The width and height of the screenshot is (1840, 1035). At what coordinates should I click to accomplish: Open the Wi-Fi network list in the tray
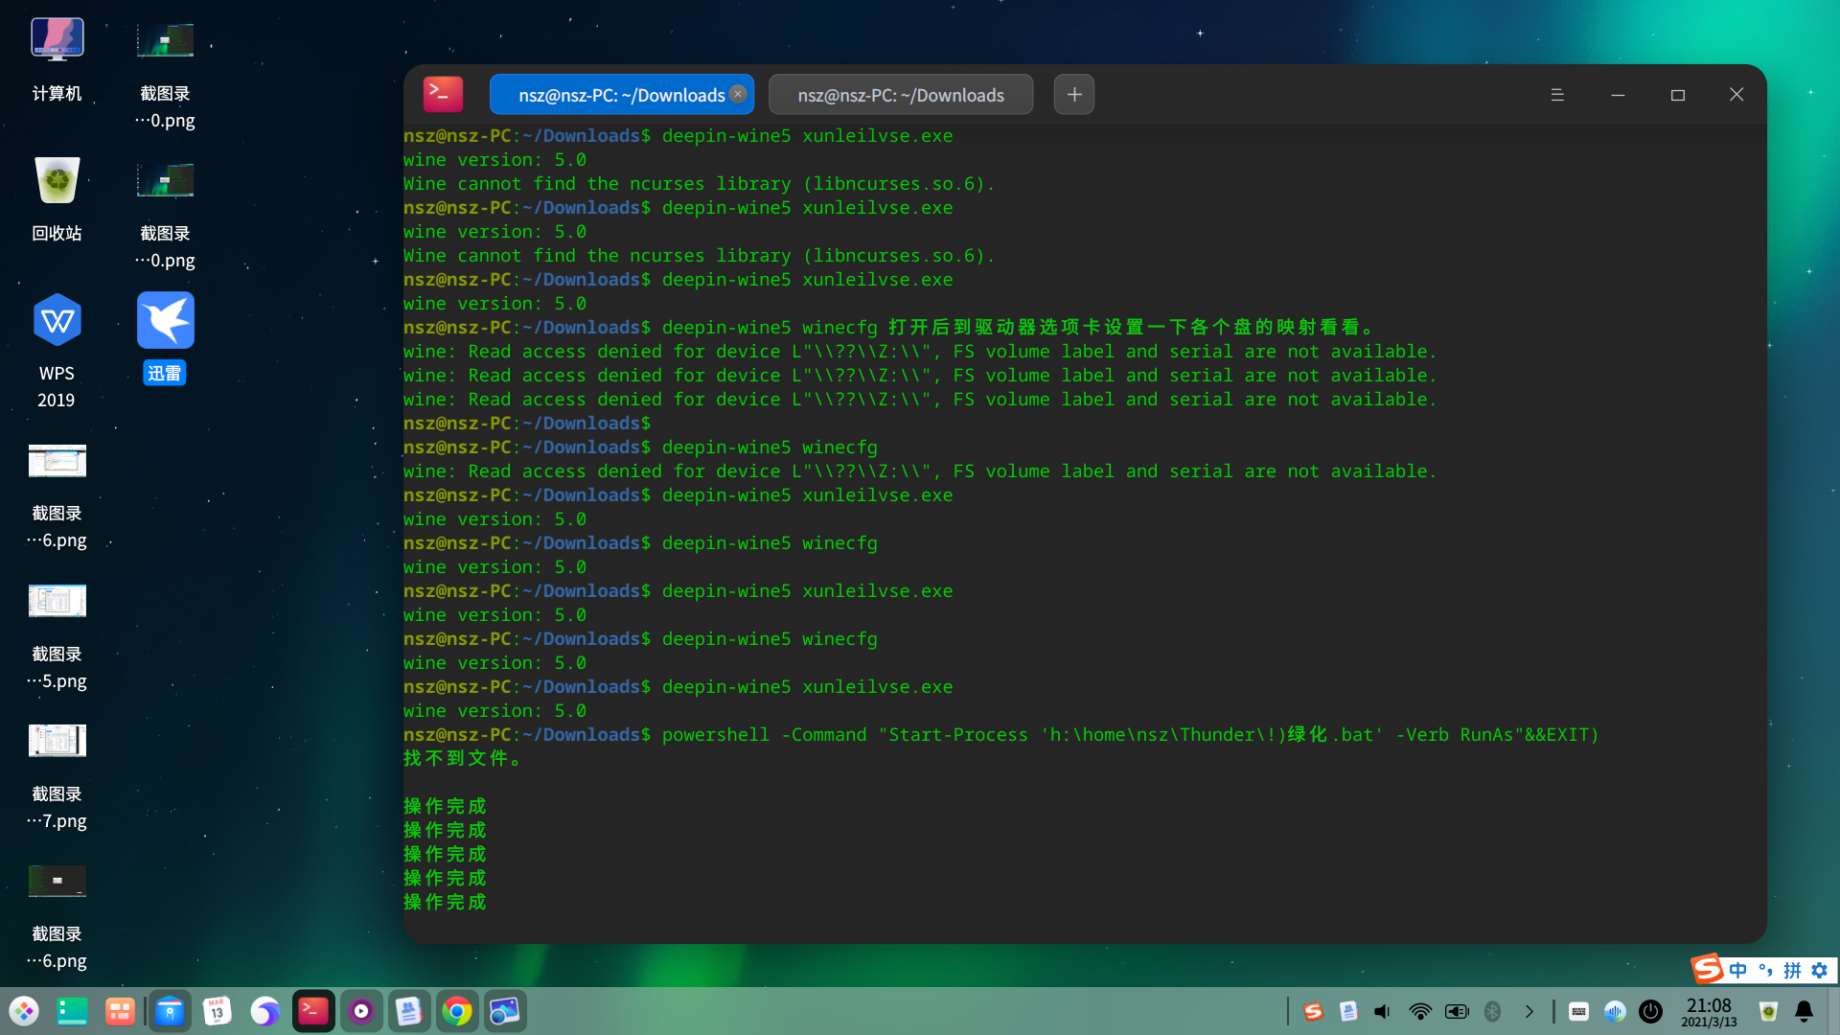coord(1420,1011)
